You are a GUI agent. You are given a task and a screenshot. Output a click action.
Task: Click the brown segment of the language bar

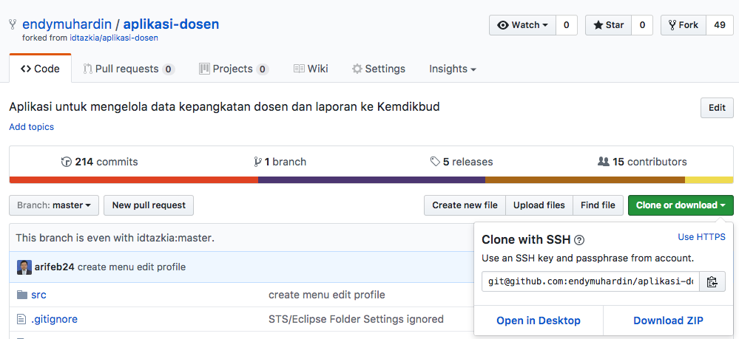coord(585,180)
